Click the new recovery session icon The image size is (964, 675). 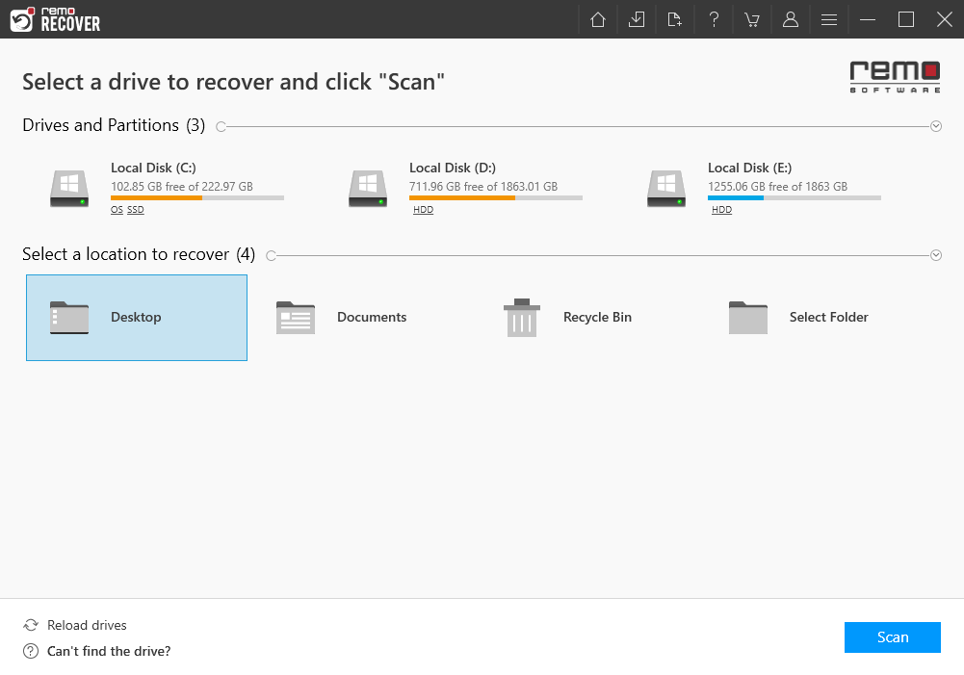(x=674, y=19)
